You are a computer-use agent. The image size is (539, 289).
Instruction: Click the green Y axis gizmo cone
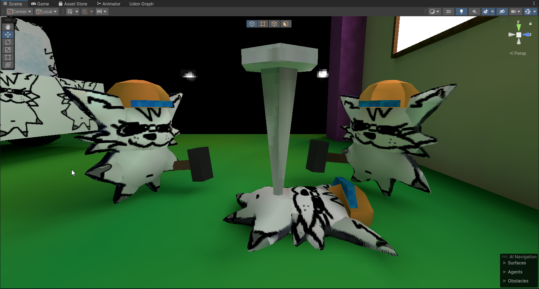coord(518,27)
